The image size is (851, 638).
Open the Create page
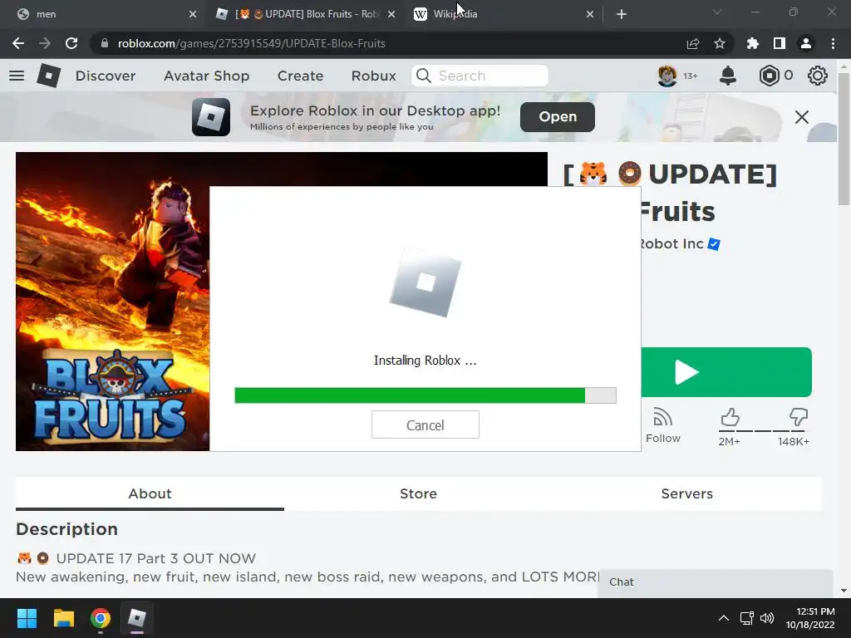click(300, 76)
